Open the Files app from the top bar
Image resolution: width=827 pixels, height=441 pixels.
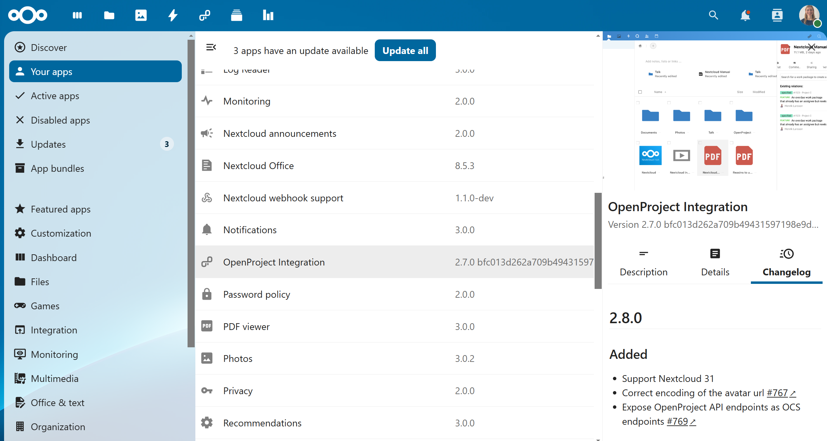pos(109,15)
